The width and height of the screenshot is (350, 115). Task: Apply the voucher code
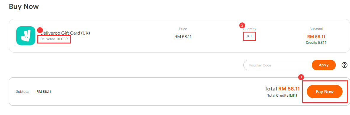tap(324, 65)
